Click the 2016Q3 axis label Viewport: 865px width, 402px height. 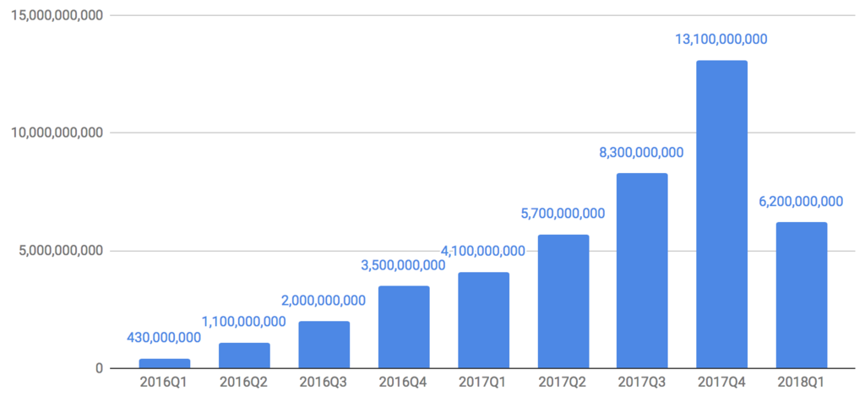pos(324,383)
